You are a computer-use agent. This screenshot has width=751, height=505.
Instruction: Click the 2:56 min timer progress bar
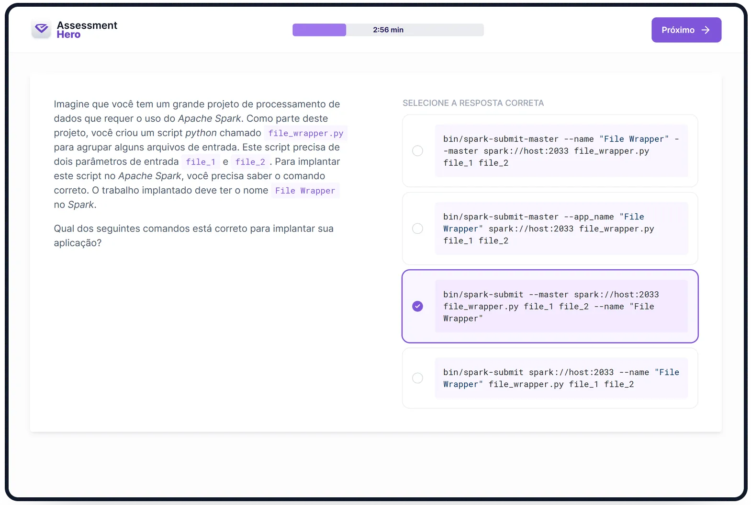[388, 30]
